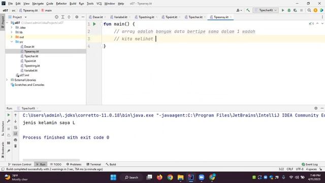Click taskbar Search box
This screenshot has width=325, height=183.
coord(132,177)
